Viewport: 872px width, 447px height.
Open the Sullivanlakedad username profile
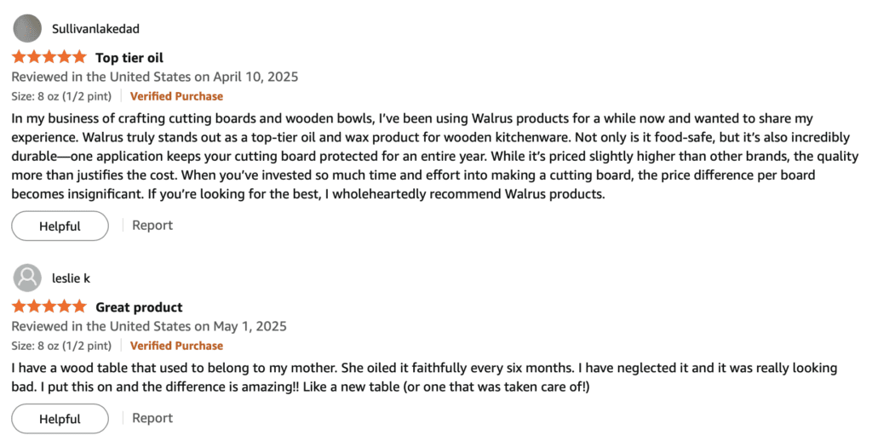click(95, 29)
